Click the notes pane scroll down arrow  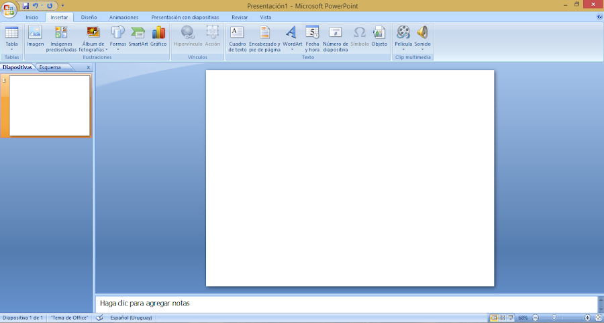click(x=601, y=309)
